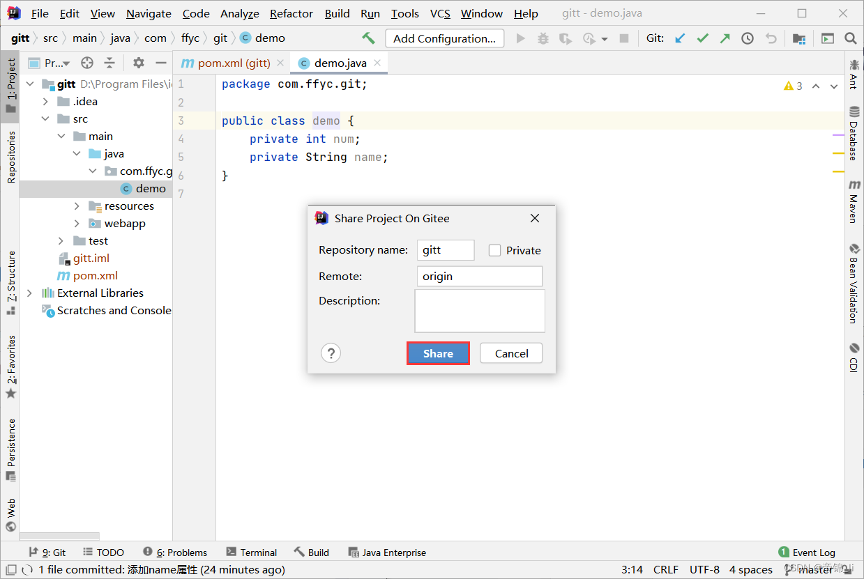
Task: Click the Build project hammer icon
Action: coord(368,38)
